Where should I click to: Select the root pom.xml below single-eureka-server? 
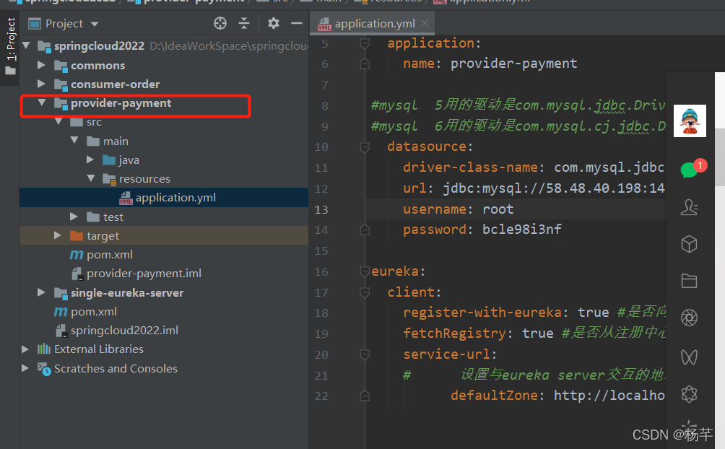pyautogui.click(x=93, y=312)
